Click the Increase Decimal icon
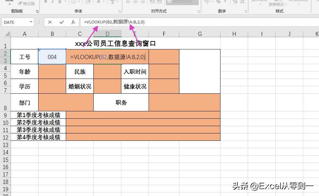The width and height of the screenshot is (319, 196). 235,2
